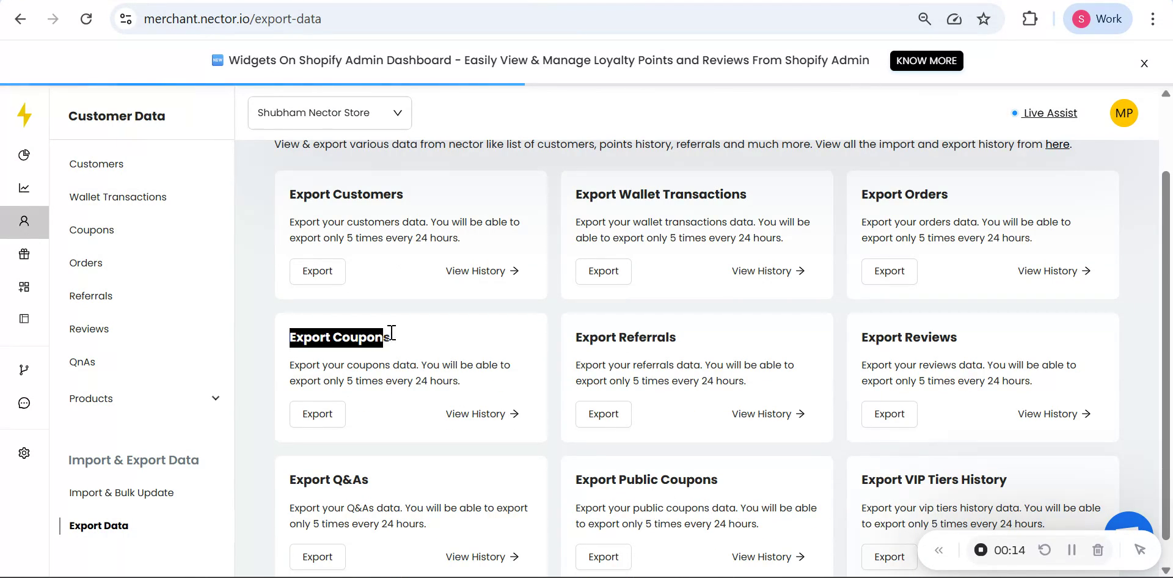This screenshot has width=1173, height=578.
Task: Open Wallet Transactions in Customer Data menu
Action: click(x=118, y=197)
